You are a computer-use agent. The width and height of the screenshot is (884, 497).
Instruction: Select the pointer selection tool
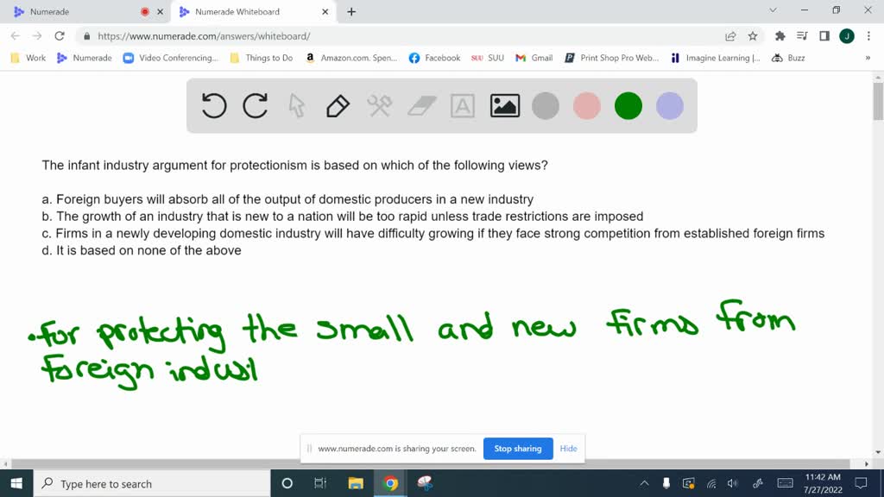297,106
